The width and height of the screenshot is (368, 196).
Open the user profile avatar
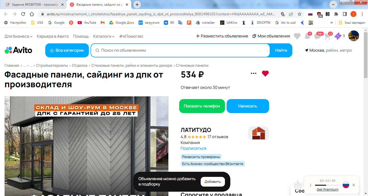tap(354, 36)
